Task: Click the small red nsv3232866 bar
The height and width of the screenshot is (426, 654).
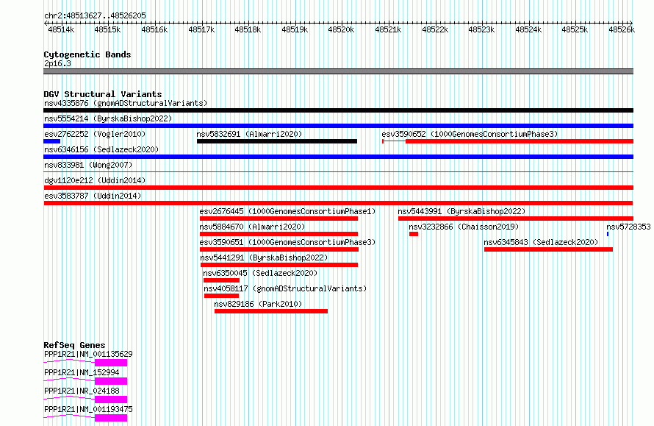Action: pos(413,234)
